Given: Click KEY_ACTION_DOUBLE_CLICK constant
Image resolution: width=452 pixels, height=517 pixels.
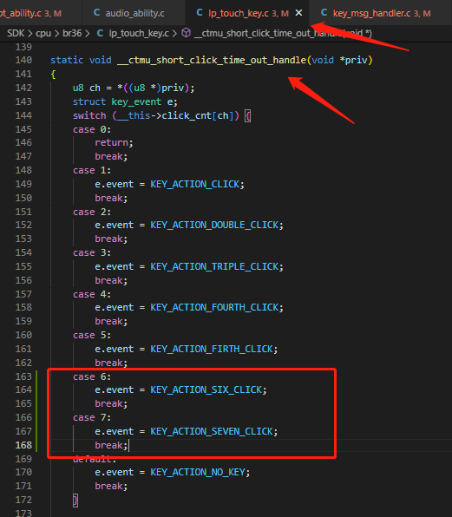Looking at the screenshot, I should (x=214, y=225).
